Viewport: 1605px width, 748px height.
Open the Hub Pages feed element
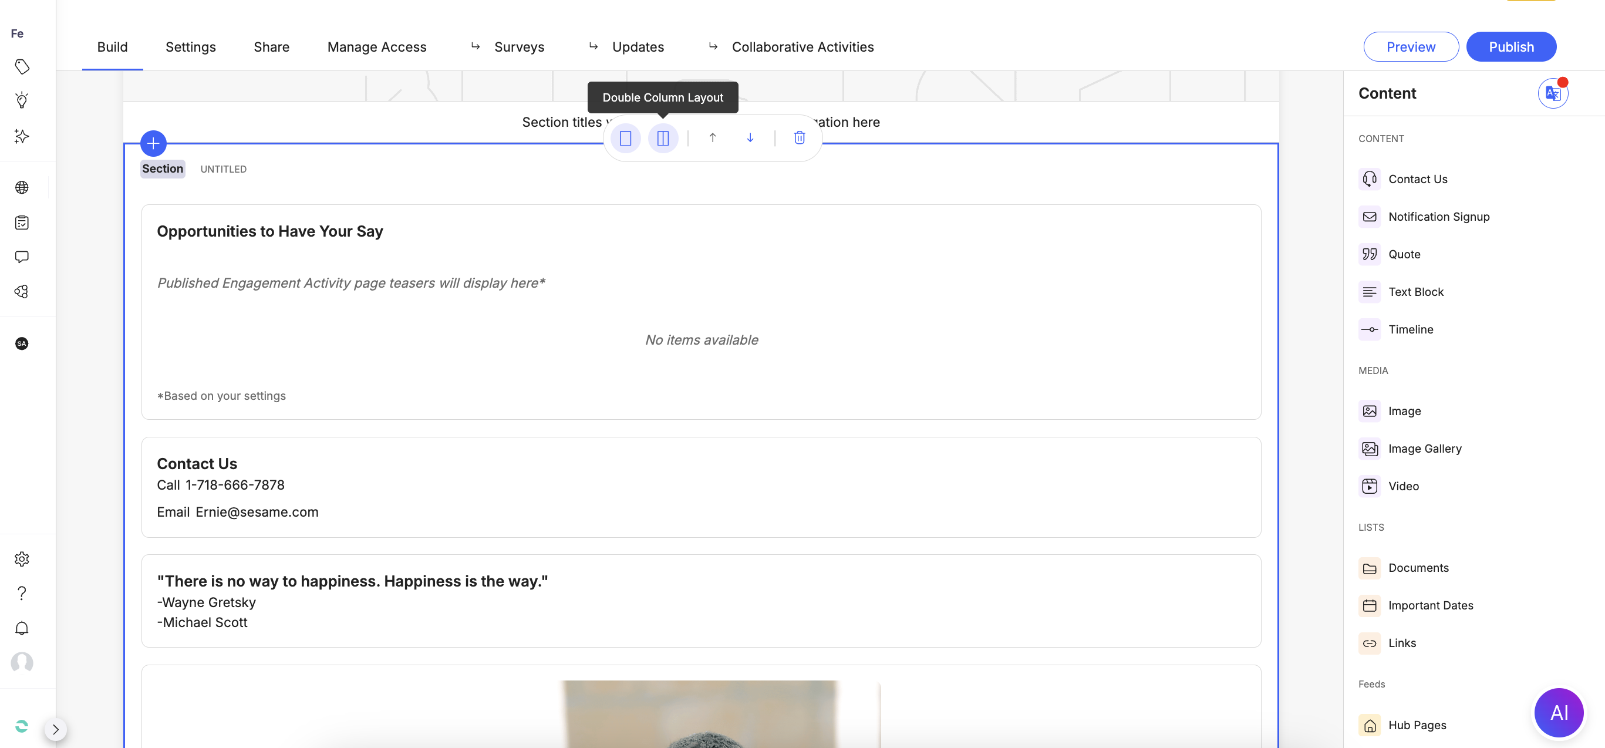(1418, 725)
